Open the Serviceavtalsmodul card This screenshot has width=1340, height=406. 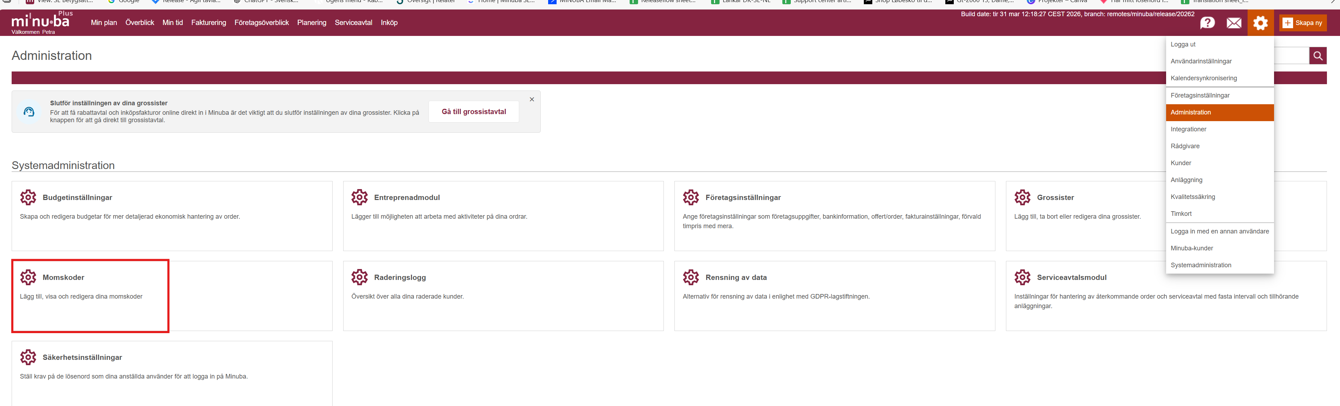[x=1071, y=278]
